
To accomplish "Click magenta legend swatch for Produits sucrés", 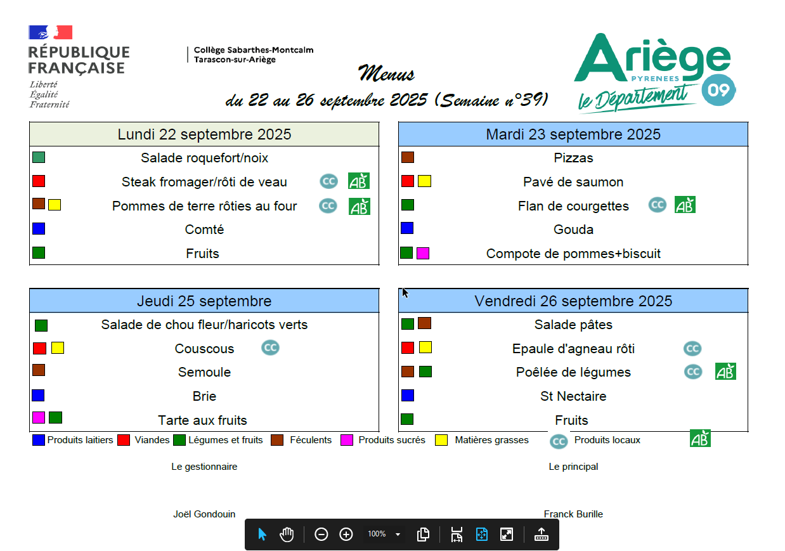I will (347, 440).
